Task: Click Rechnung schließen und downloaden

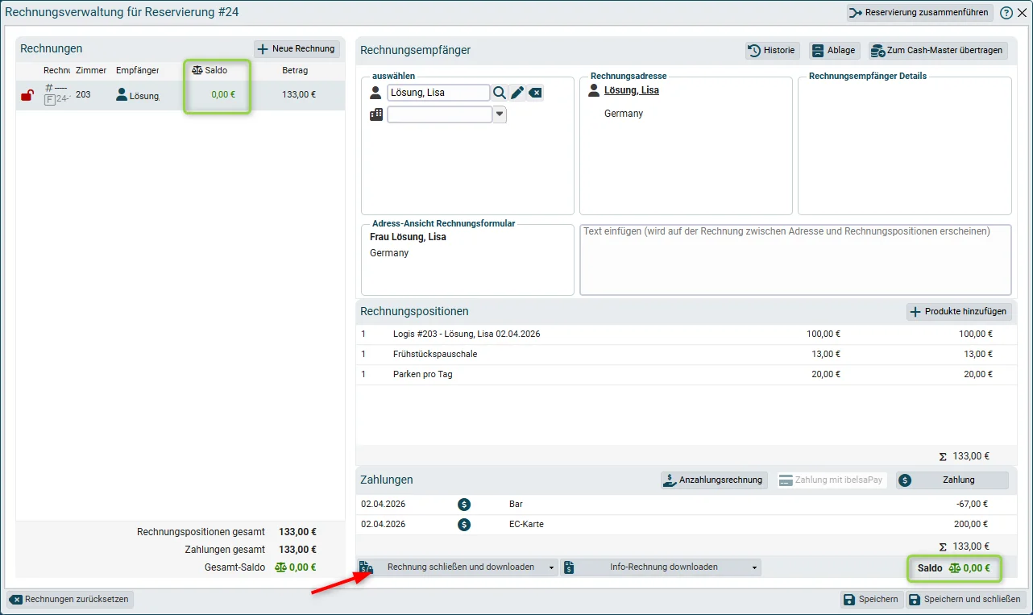Action: tap(451, 567)
